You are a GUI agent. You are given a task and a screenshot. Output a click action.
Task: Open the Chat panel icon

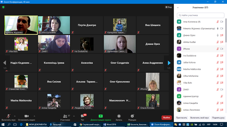tap(83, 116)
